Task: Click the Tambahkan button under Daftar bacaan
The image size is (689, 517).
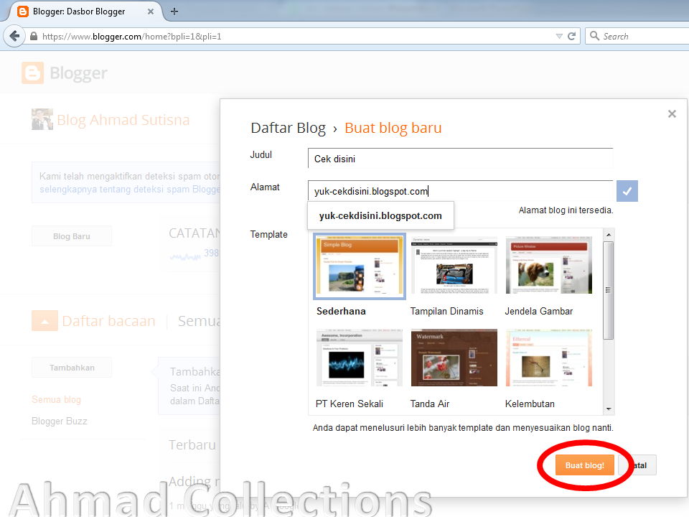Action: pos(72,368)
